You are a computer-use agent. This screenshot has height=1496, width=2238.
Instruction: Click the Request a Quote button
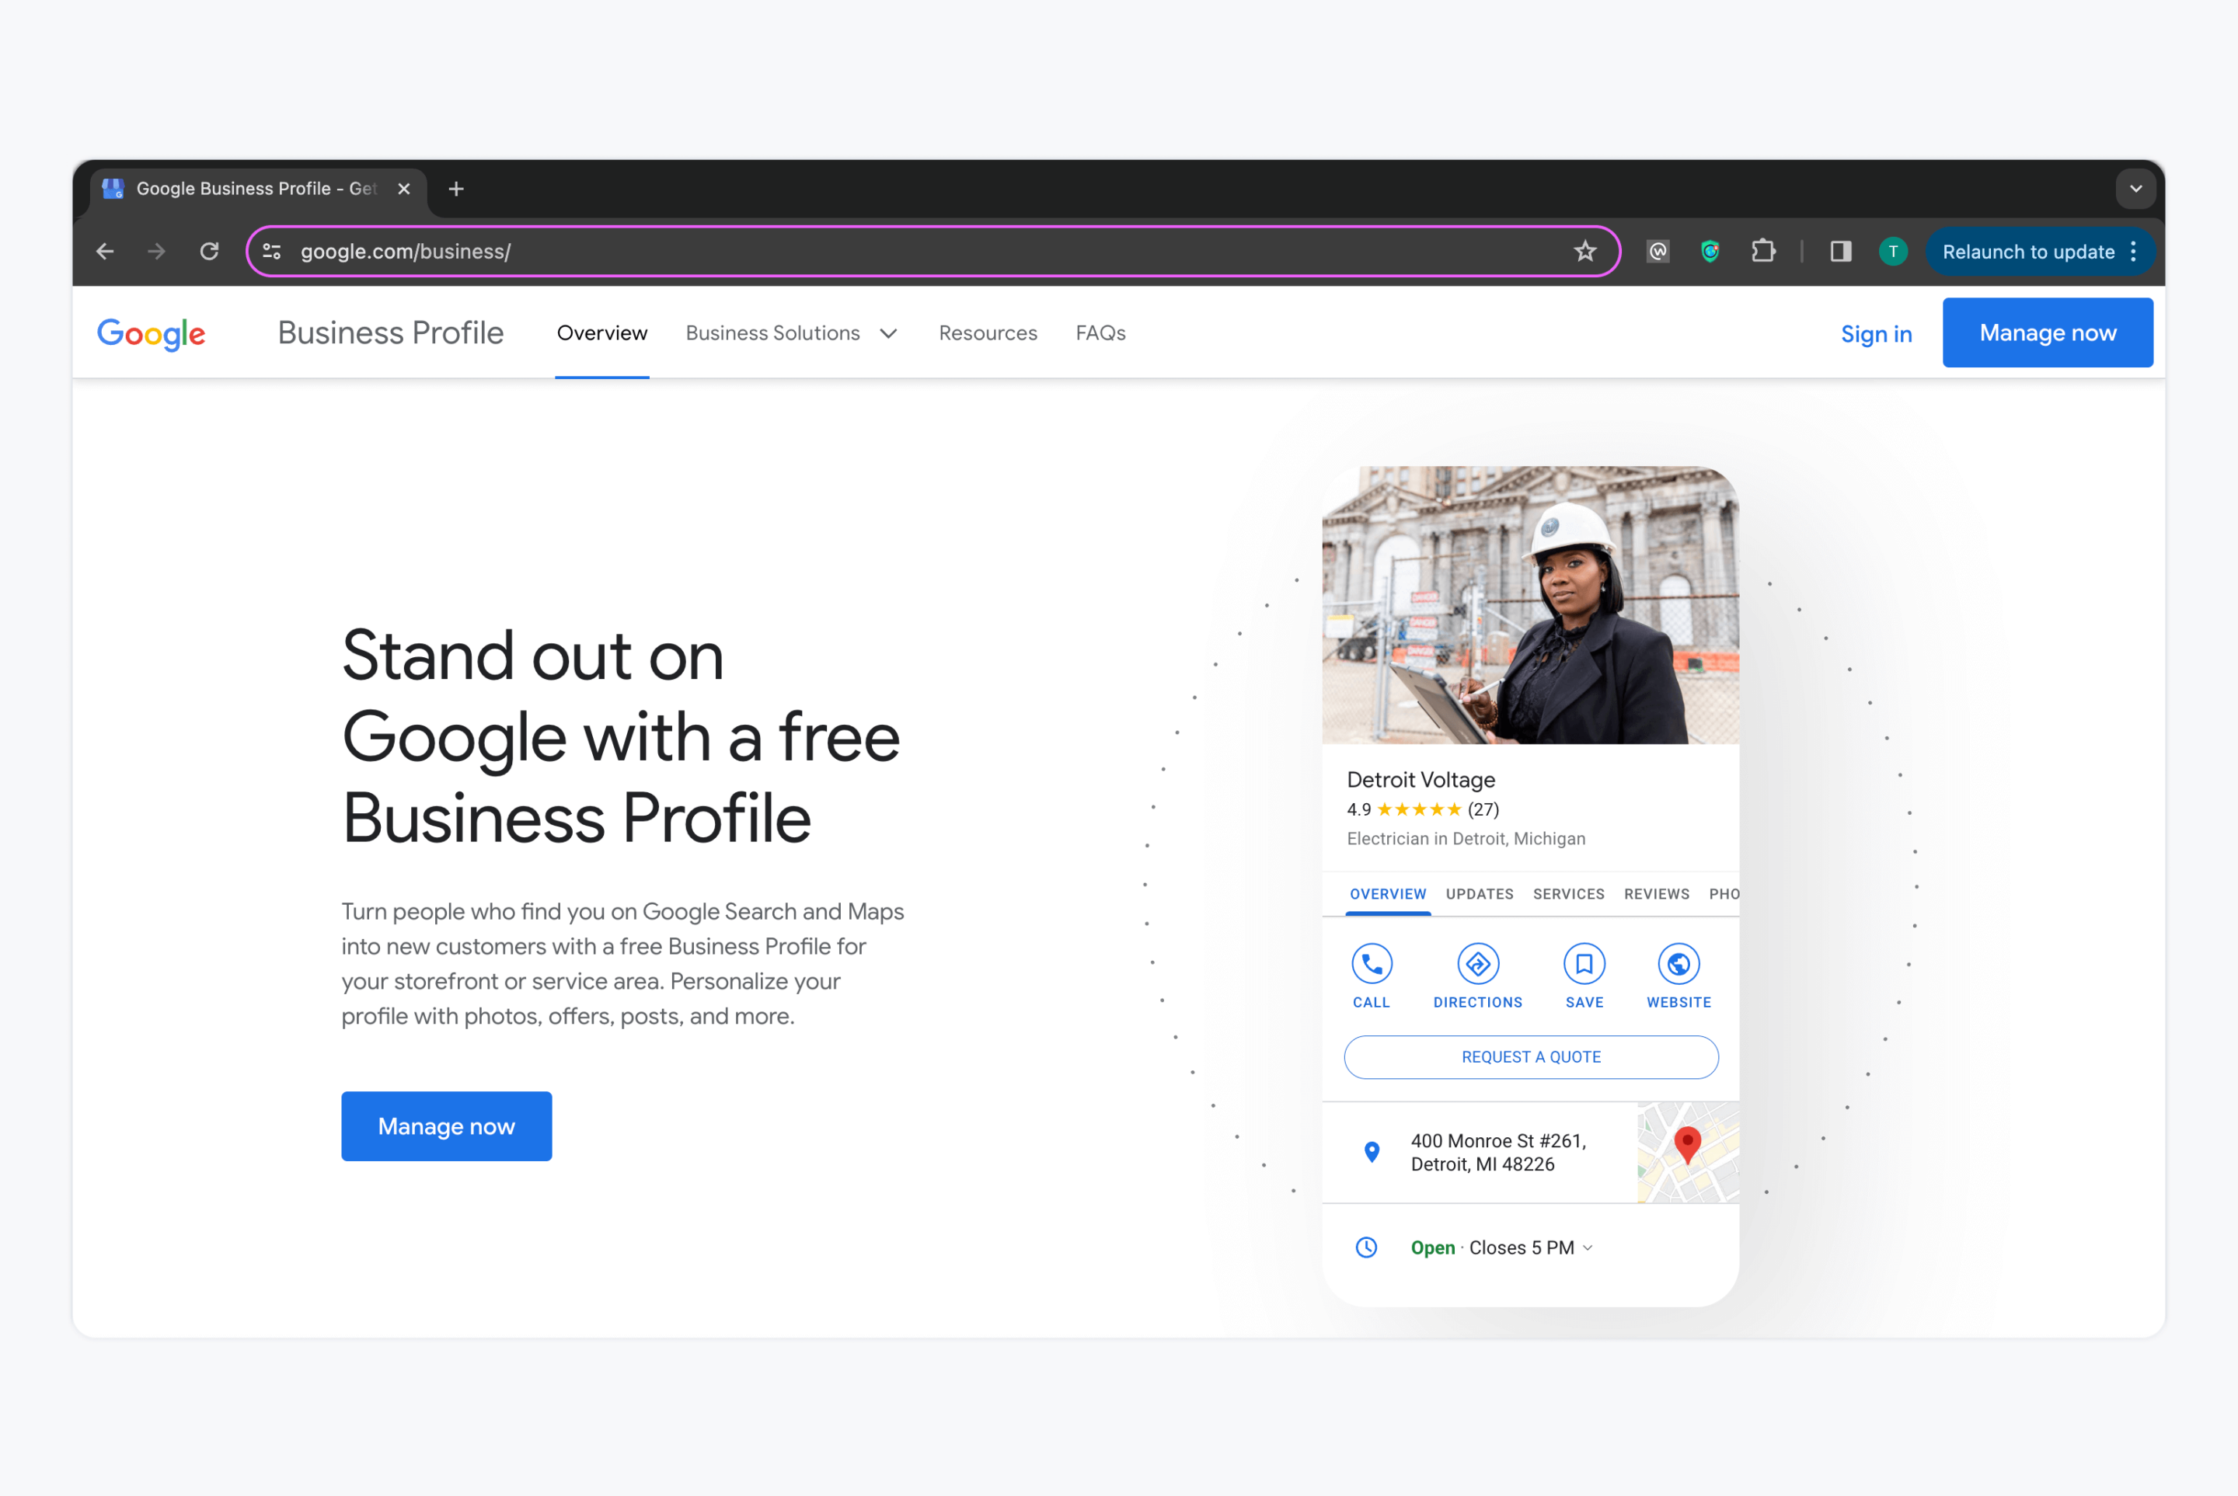tap(1529, 1056)
